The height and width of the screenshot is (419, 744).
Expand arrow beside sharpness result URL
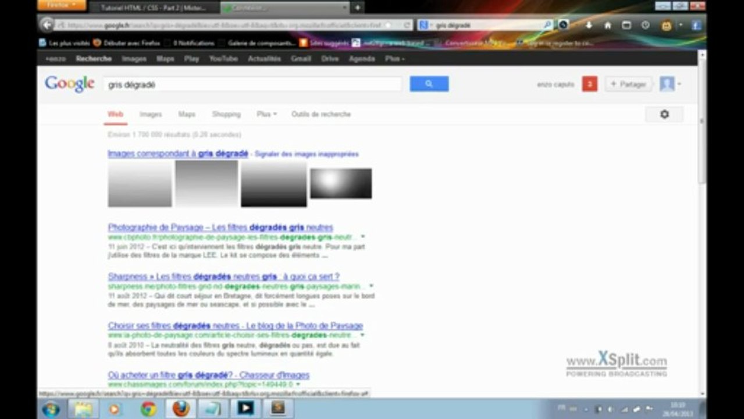click(371, 286)
